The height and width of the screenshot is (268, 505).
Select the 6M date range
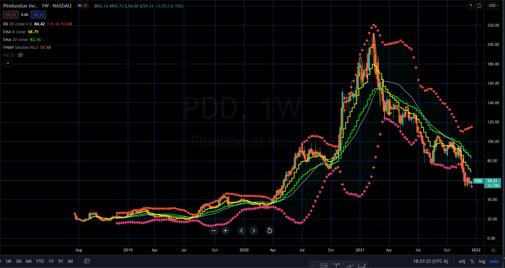(x=29, y=261)
